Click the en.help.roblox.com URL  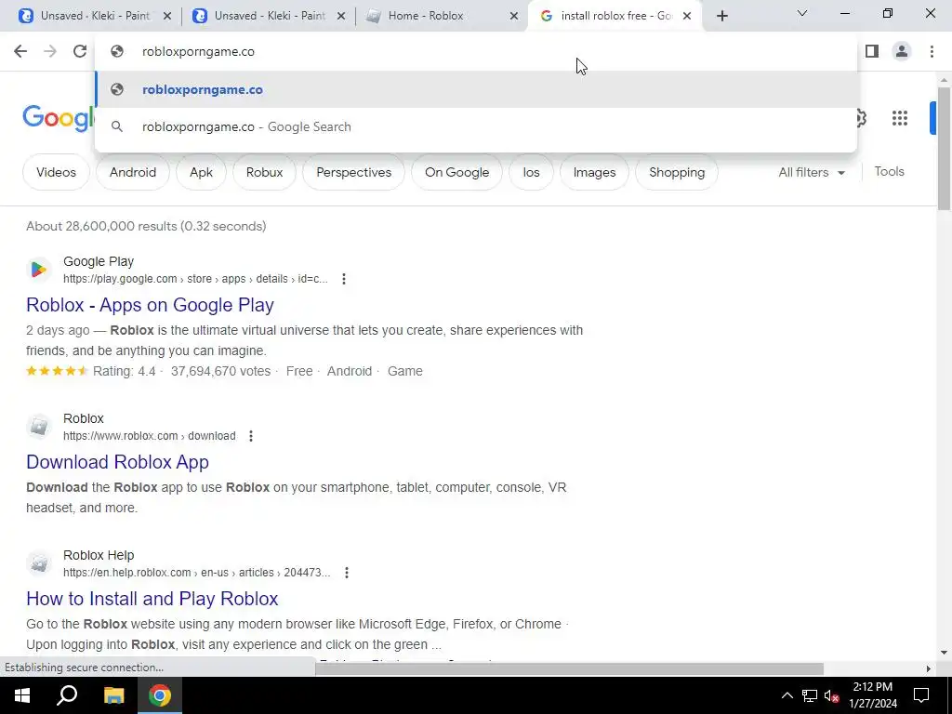197,573
